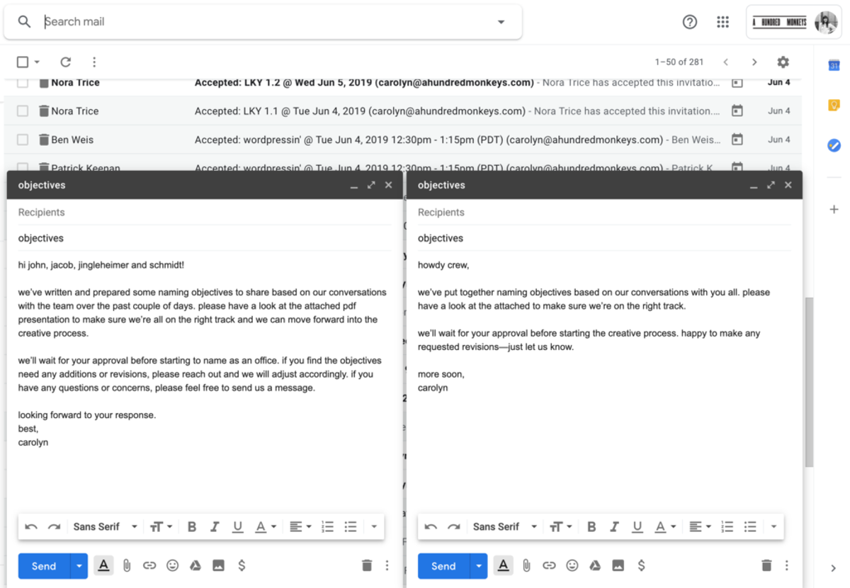
Task: Attach files in right compose window
Action: click(526, 565)
